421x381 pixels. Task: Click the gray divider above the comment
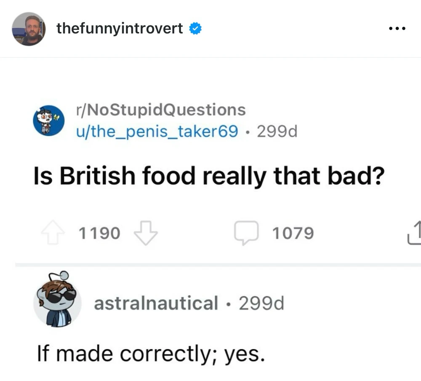coord(218,265)
